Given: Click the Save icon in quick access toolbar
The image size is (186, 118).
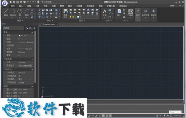Looking at the screenshot, I should coord(17,2).
